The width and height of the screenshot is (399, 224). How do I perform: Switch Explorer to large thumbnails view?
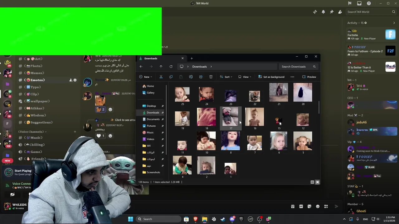coord(317,182)
